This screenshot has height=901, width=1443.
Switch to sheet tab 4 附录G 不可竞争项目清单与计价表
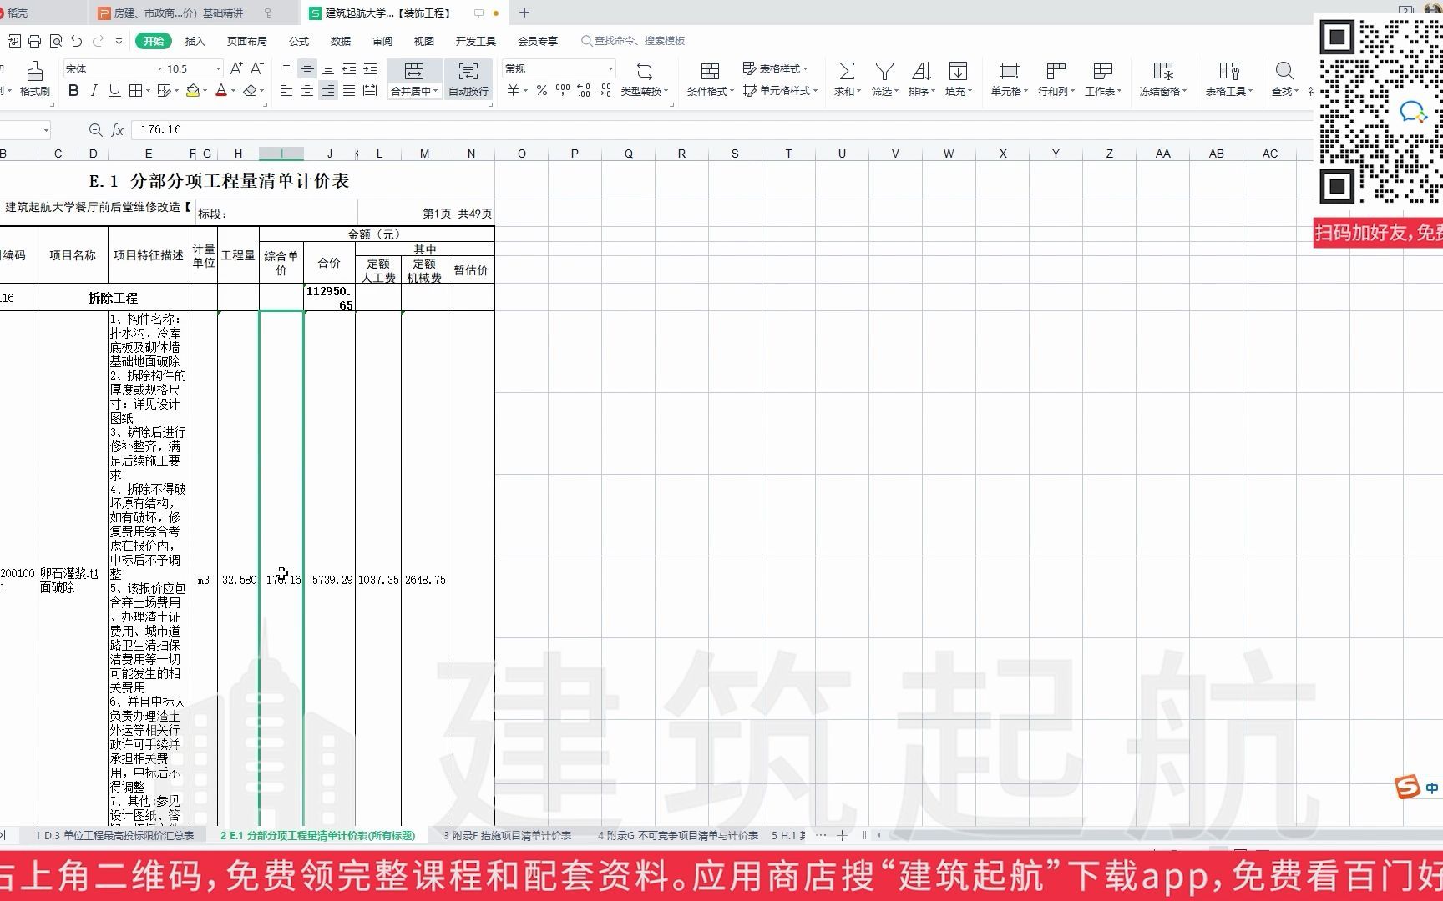click(678, 835)
